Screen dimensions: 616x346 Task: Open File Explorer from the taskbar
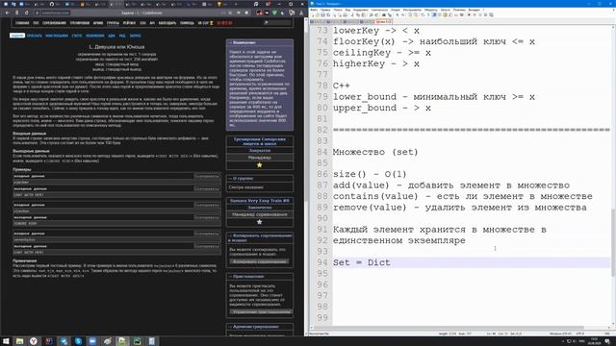(19, 341)
